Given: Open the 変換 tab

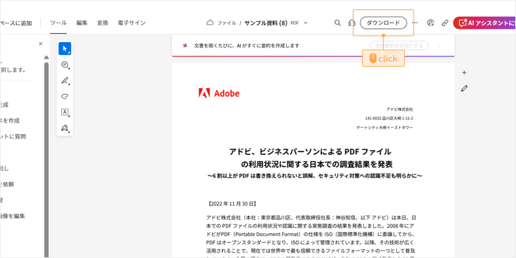Looking at the screenshot, I should point(103,23).
